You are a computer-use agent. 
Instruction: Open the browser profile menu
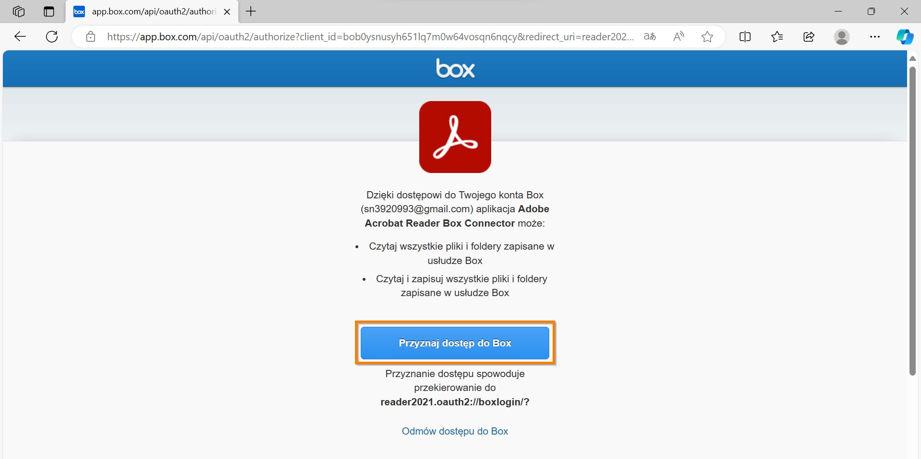coord(842,36)
